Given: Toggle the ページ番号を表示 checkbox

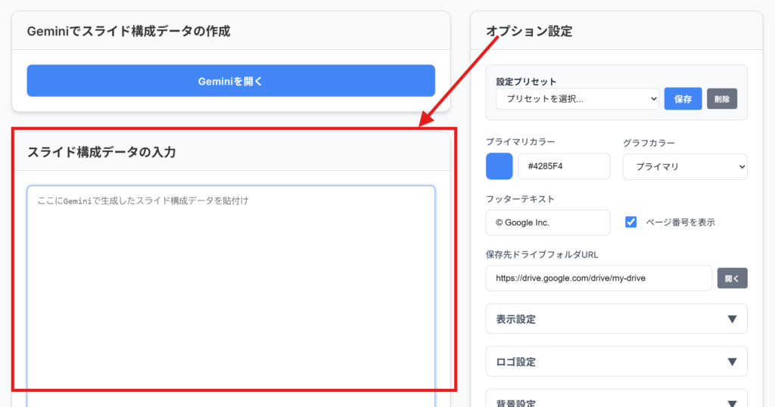Looking at the screenshot, I should pyautogui.click(x=630, y=222).
